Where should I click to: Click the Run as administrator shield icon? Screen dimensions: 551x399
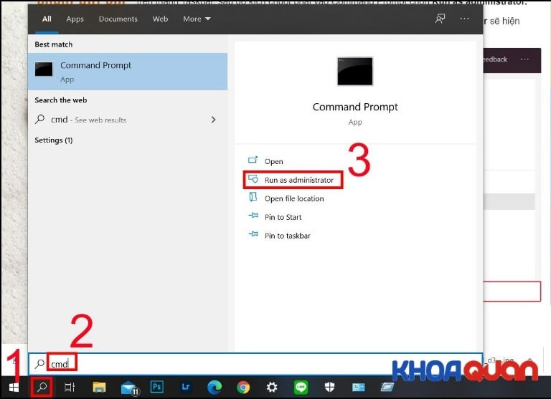coord(253,179)
